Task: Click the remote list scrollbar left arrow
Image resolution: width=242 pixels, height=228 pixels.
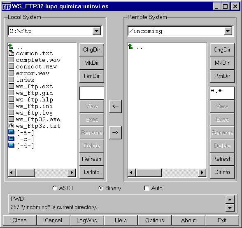Action: pyautogui.click(x=132, y=172)
